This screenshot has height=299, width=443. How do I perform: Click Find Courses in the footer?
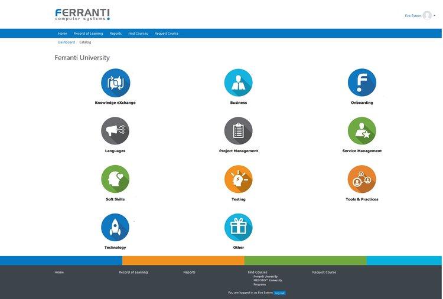258,272
